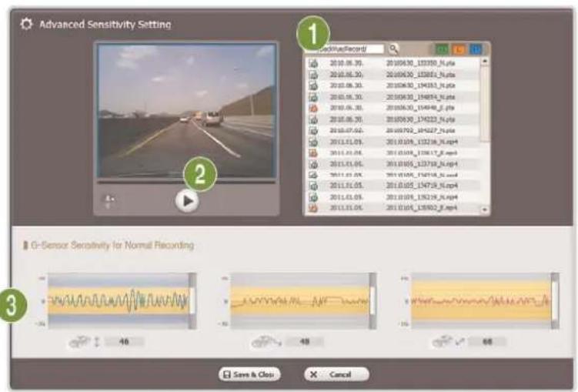Adjust the first G-sensor graph's sensitivity slider

[192, 301]
